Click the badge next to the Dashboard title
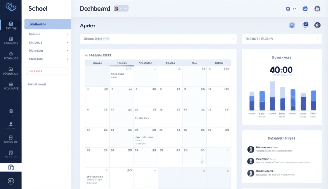 [121, 9]
